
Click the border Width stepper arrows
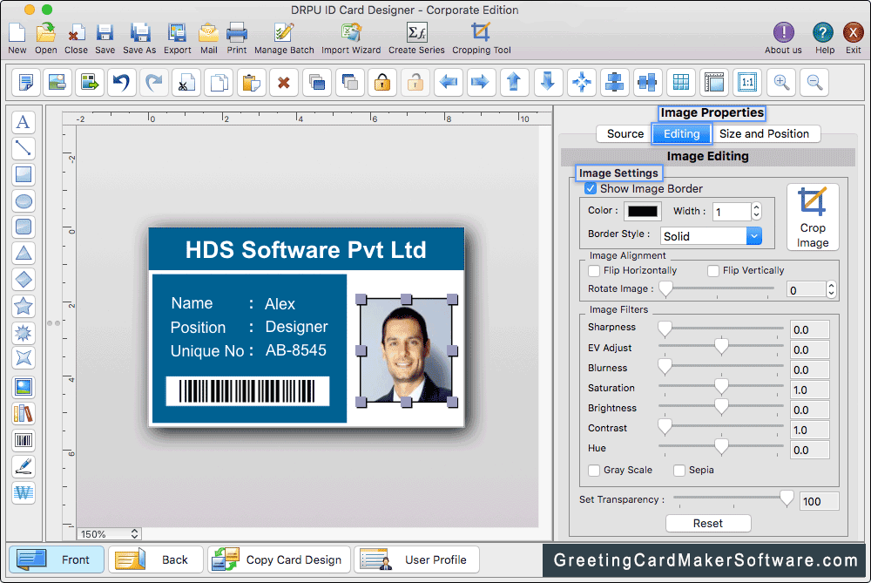pyautogui.click(x=756, y=211)
